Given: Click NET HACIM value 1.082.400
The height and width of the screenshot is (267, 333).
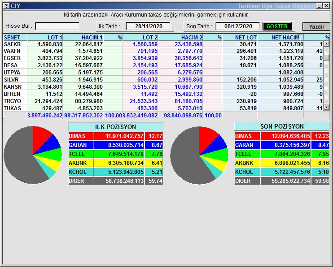Looking at the screenshot, I should [291, 72].
